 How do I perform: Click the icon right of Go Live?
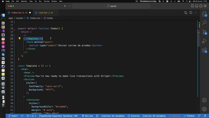click(x=97, y=116)
